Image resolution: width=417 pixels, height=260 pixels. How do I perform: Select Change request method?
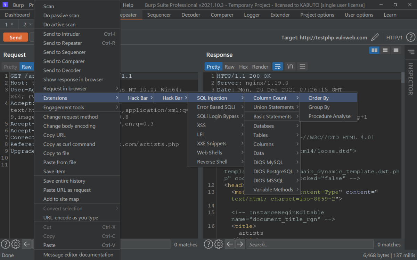point(77,117)
